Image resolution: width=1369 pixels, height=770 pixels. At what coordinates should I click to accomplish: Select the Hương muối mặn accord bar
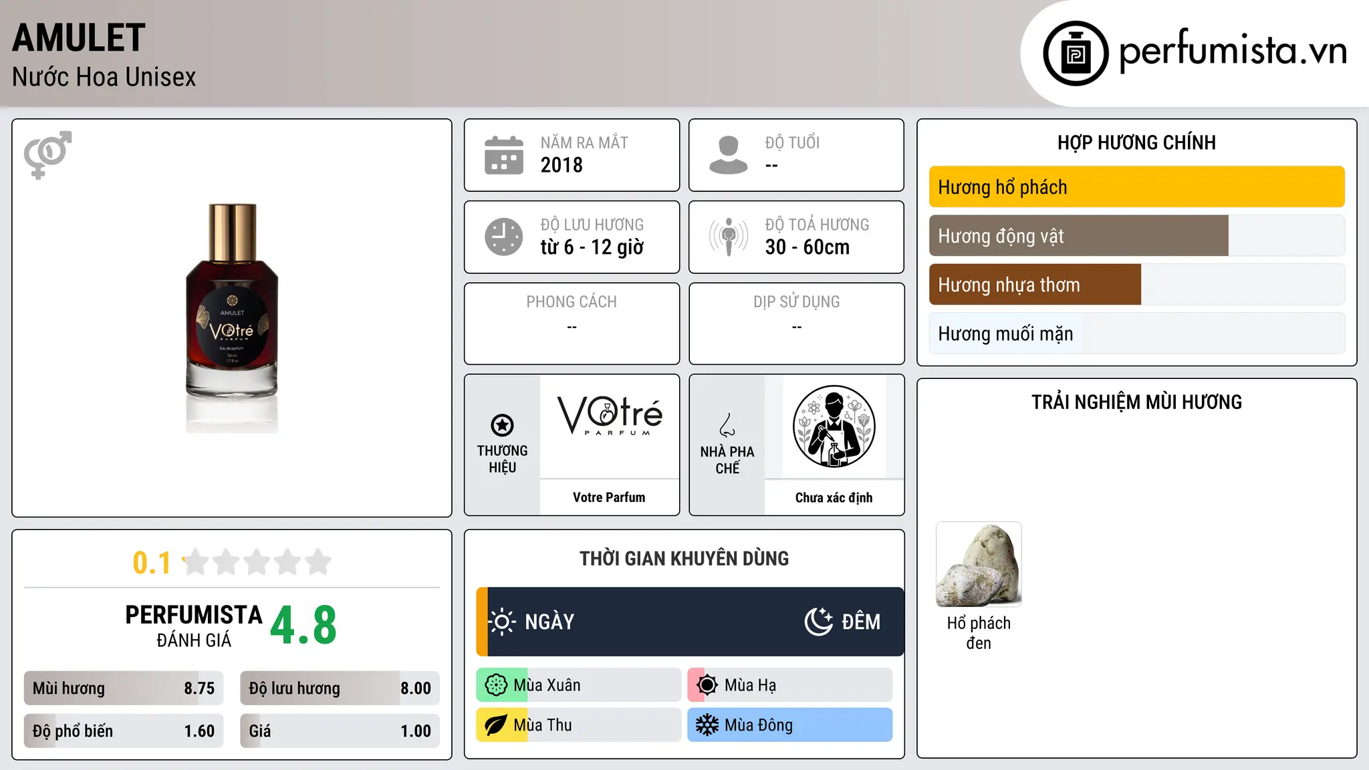point(1136,334)
